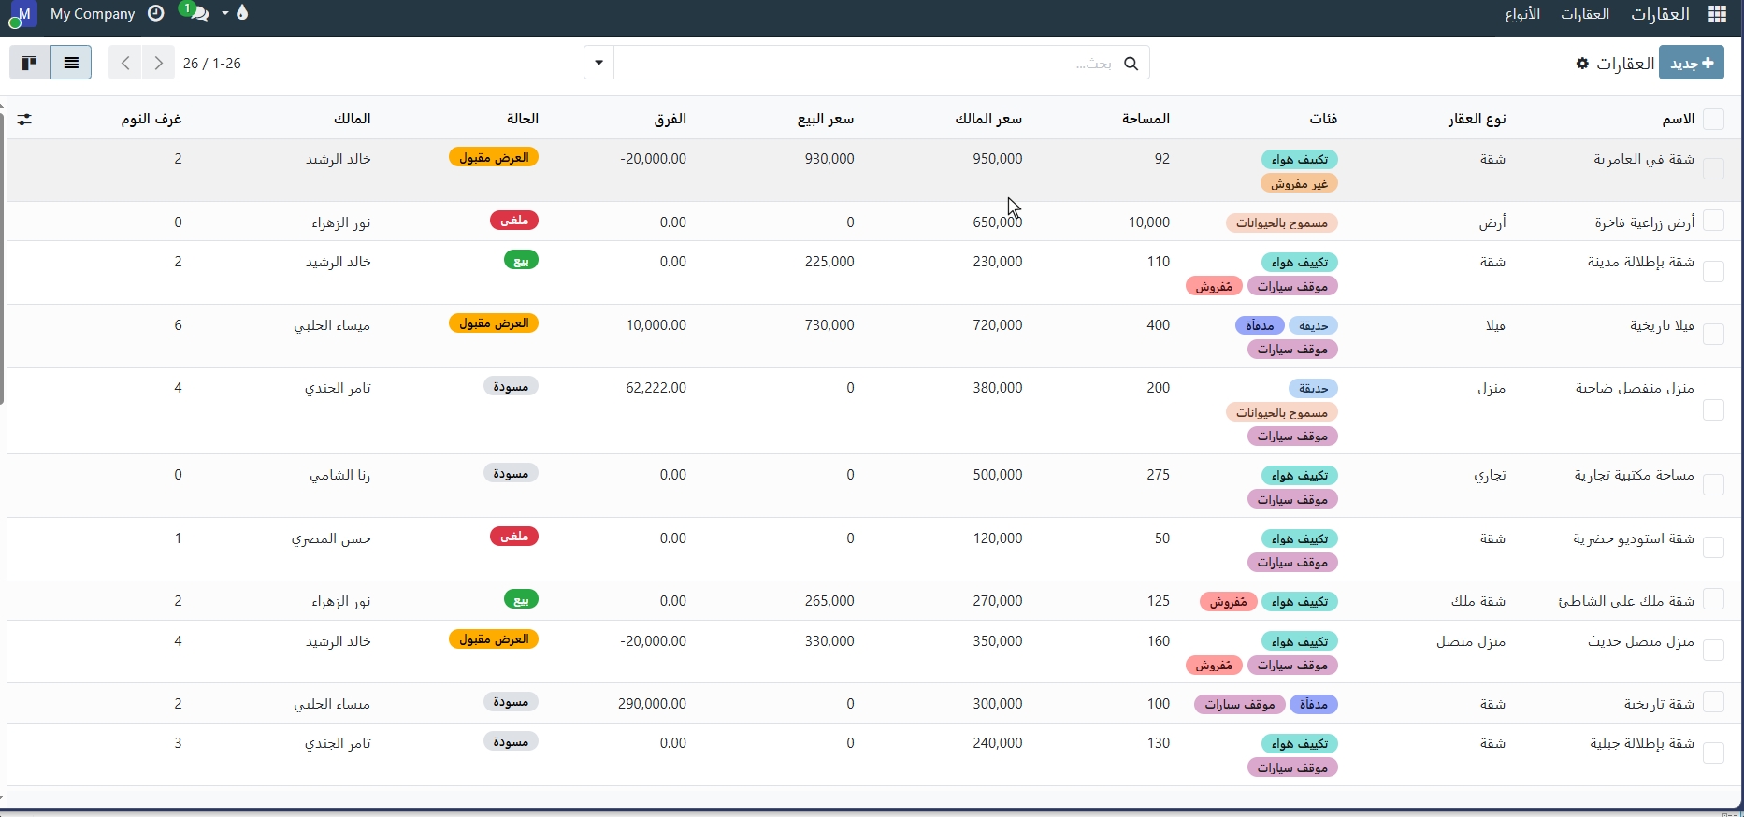Tick the checkbox for فيلا تاريخية

pyautogui.click(x=1713, y=335)
